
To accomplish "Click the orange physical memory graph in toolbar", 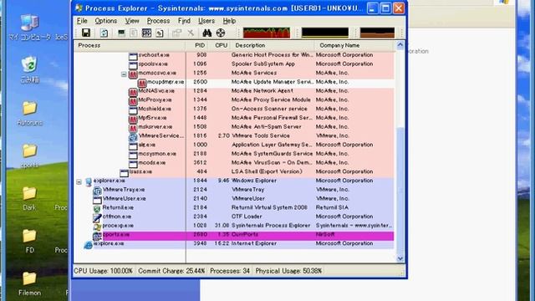I will point(377,33).
